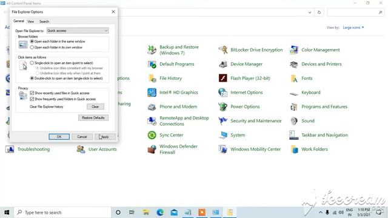388x218 pixels.
Task: Open the Device Manager icon
Action: tap(222, 64)
